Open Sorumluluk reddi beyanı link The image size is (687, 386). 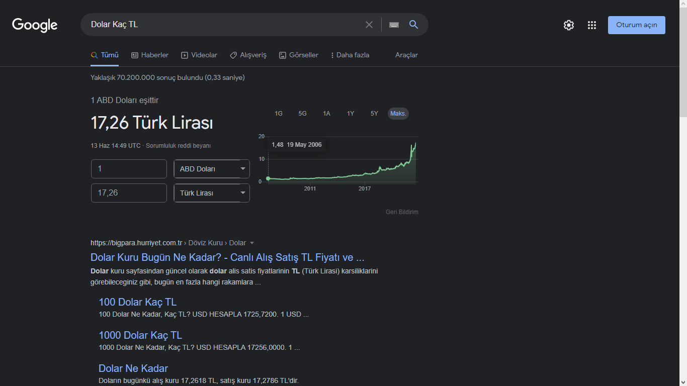(x=179, y=146)
